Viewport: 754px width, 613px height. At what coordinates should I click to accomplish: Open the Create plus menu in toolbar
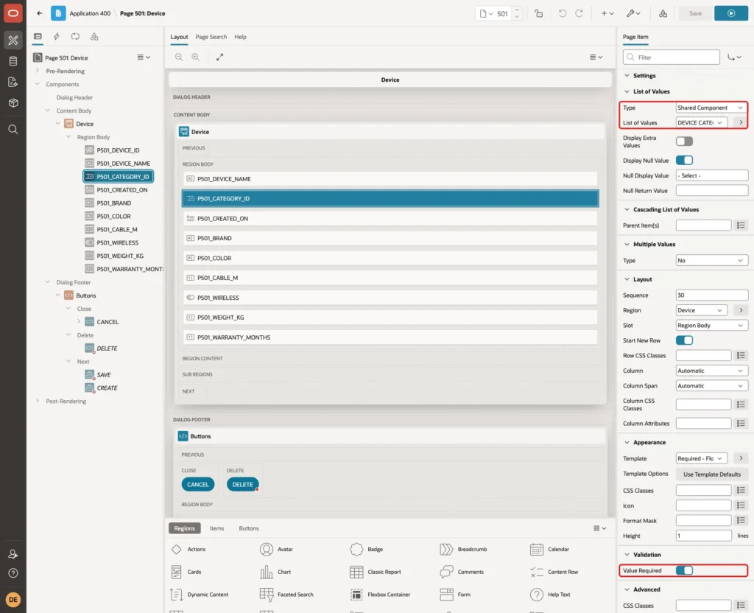pos(607,13)
